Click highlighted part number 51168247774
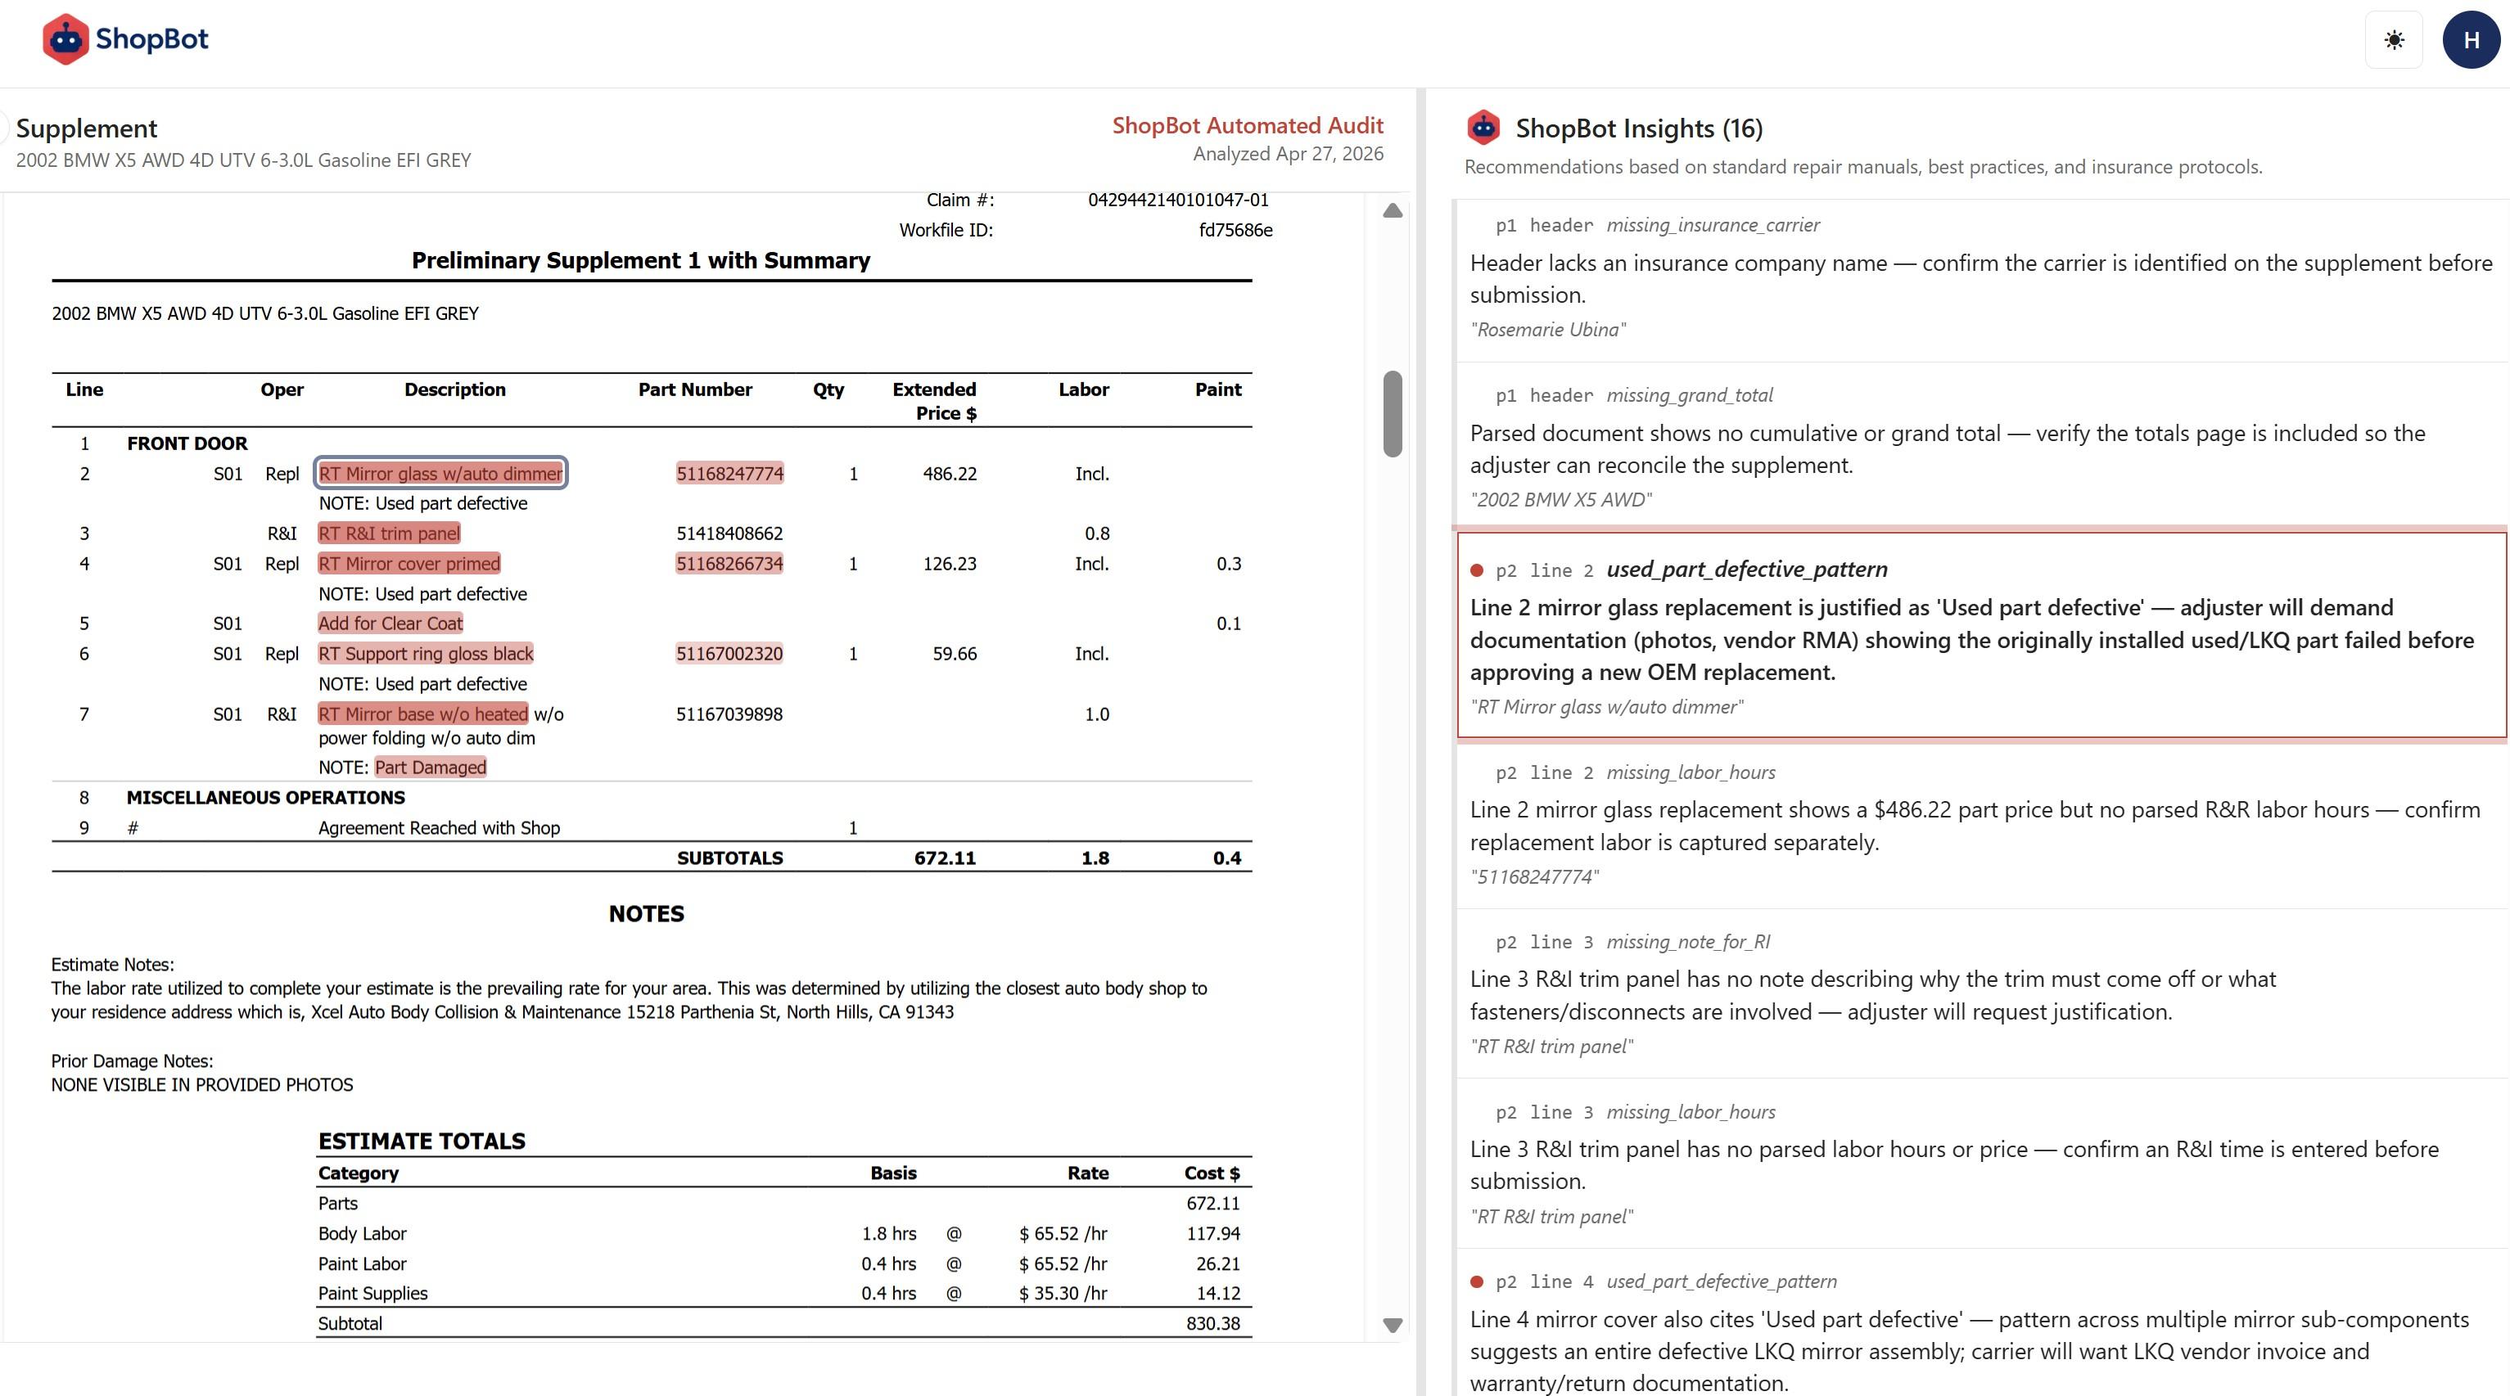 [729, 474]
